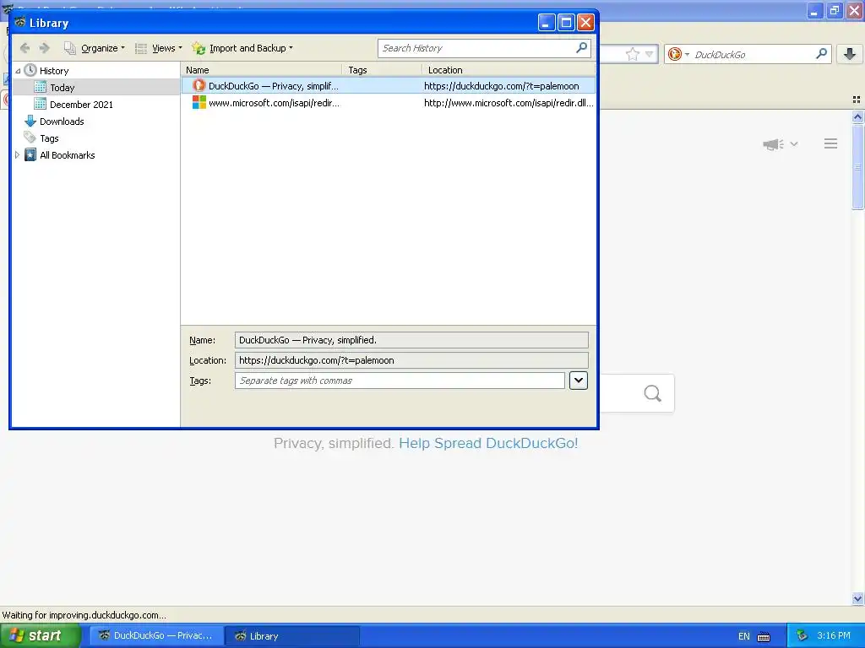Sort by Name column header
865x648 pixels.
click(x=262, y=70)
